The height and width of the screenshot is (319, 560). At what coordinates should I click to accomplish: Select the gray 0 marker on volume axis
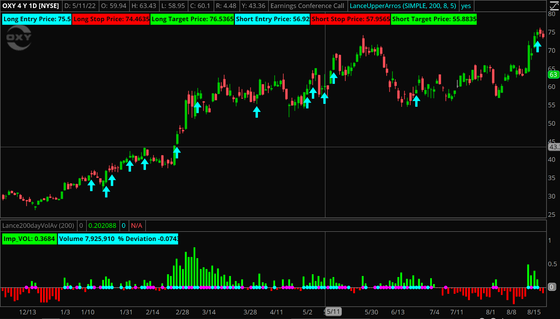click(x=552, y=287)
